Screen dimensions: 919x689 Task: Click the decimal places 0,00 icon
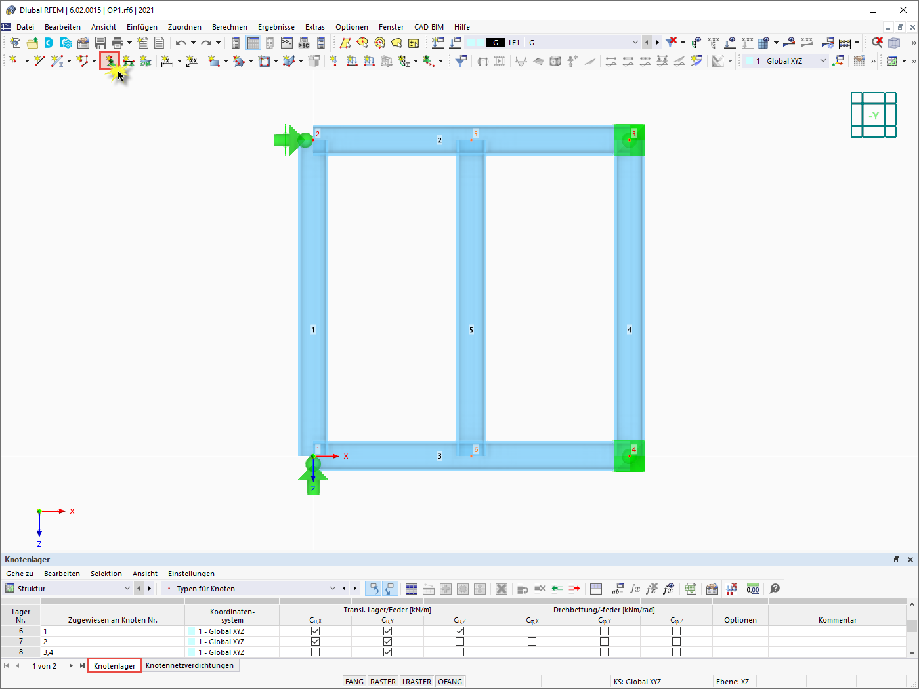coord(753,589)
